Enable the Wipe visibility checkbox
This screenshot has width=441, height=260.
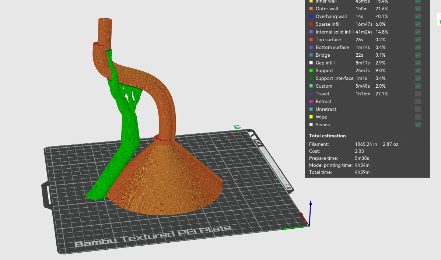click(x=418, y=117)
